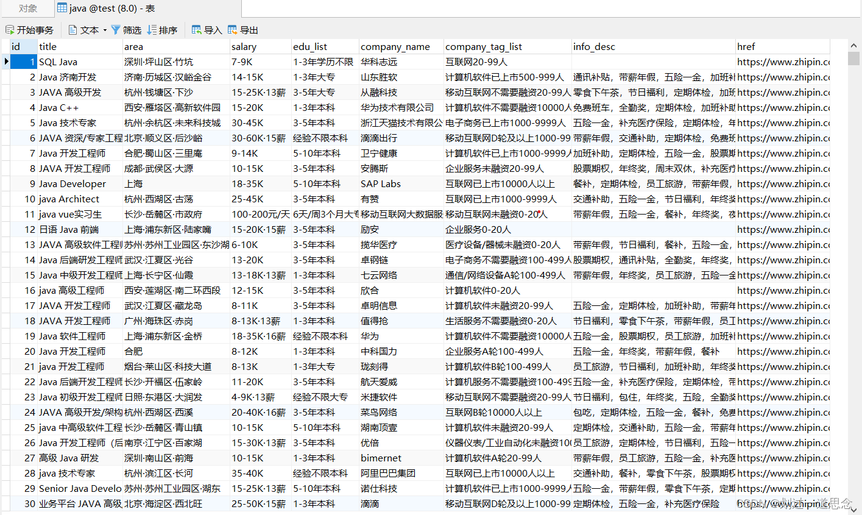Select the title cell 'SQL Java'
The image size is (862, 515).
[80, 62]
